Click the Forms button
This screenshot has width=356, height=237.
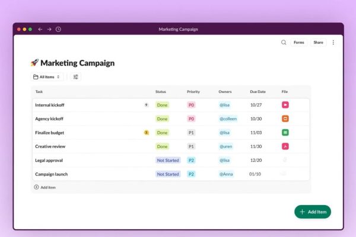click(298, 43)
